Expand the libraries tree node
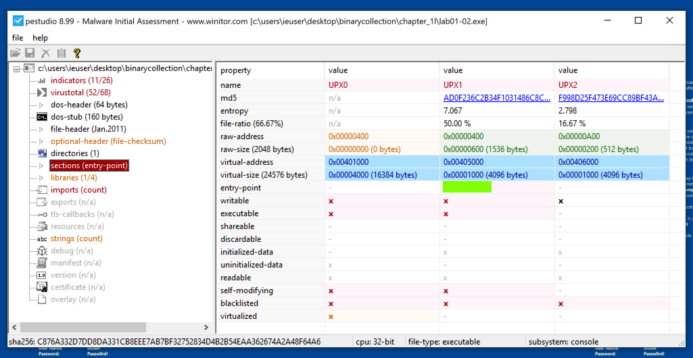The height and width of the screenshot is (358, 693). 41,178
